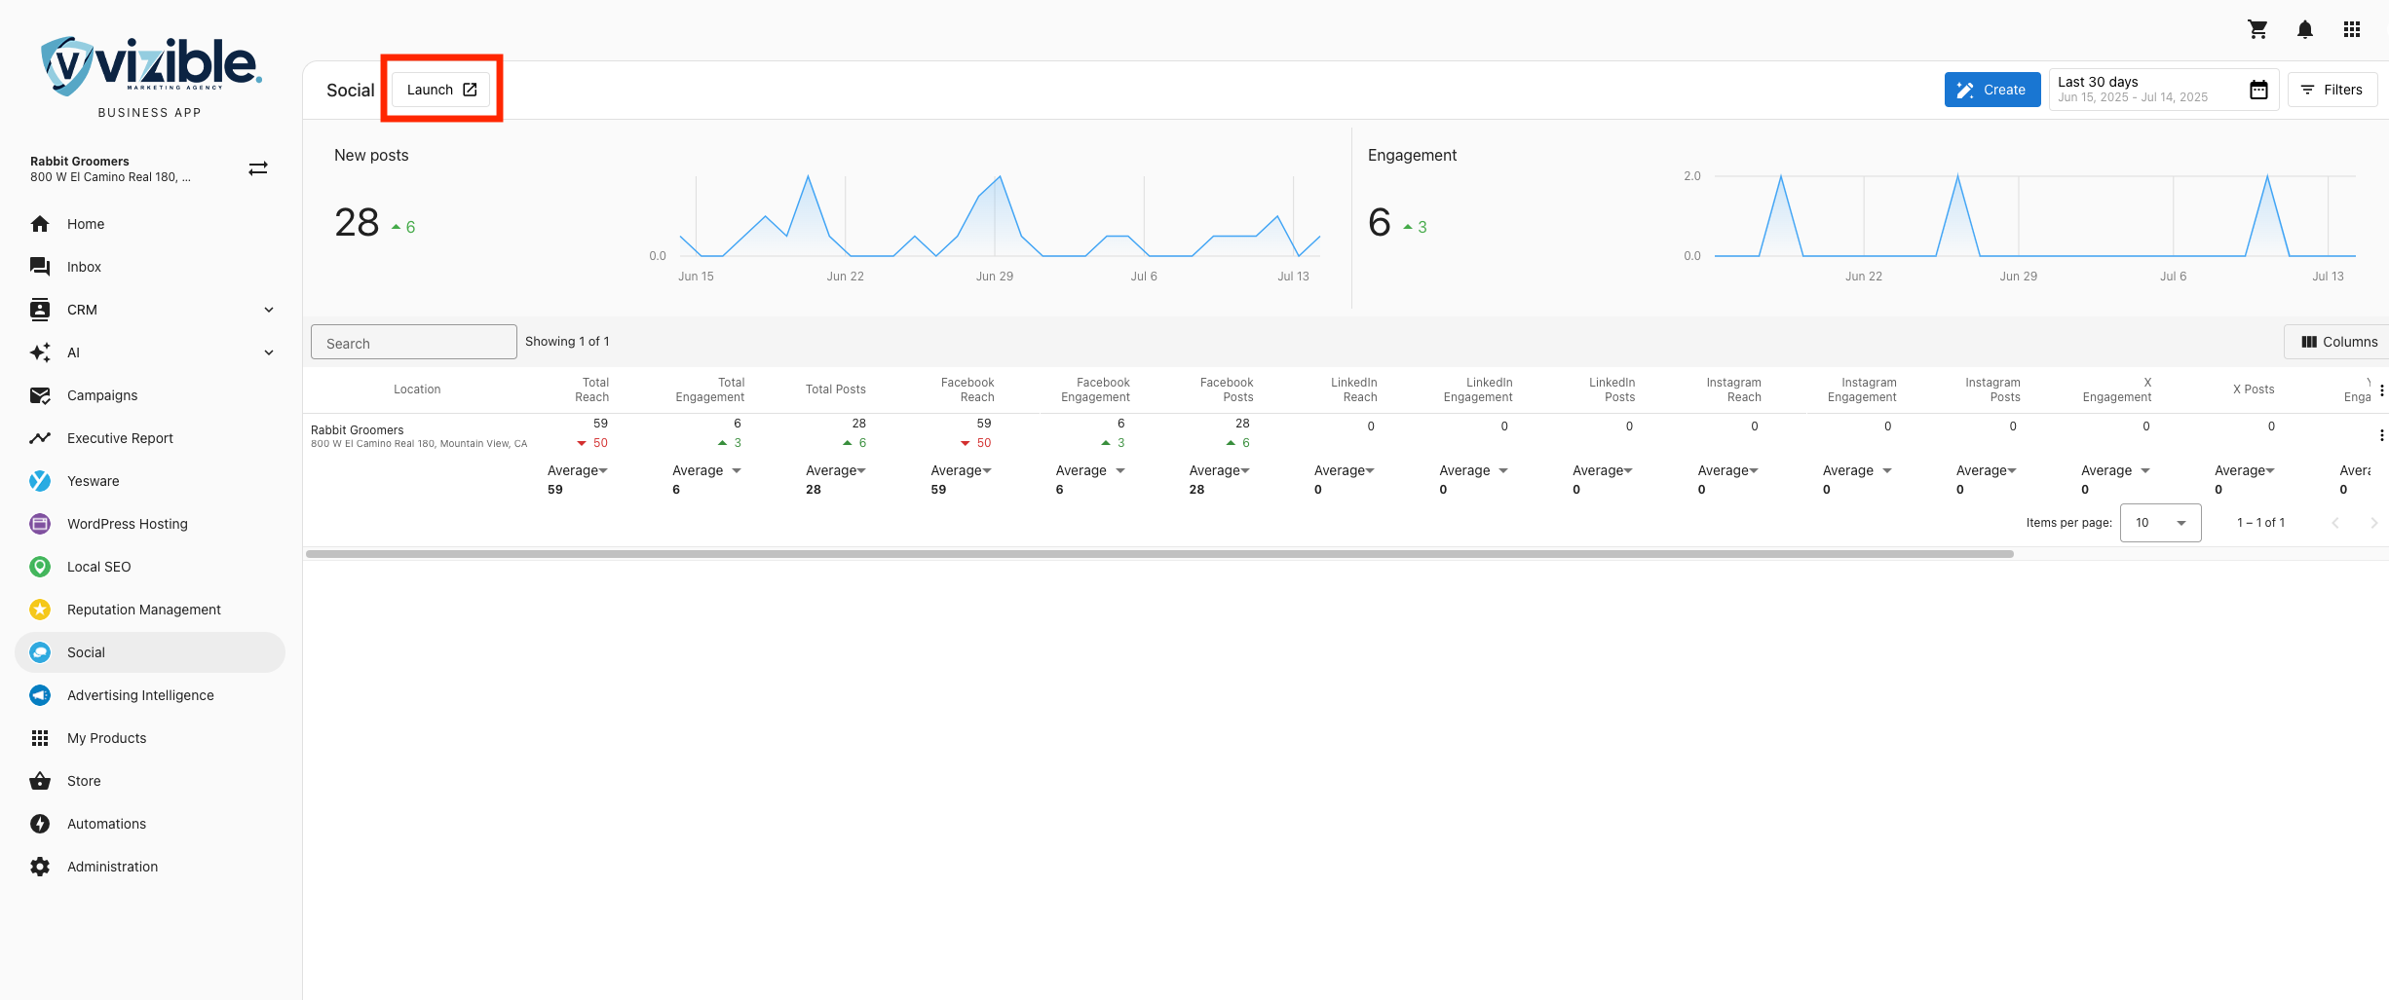Click the Local SEO pin icon
Screen dimensions: 2389x1000
click(40, 567)
